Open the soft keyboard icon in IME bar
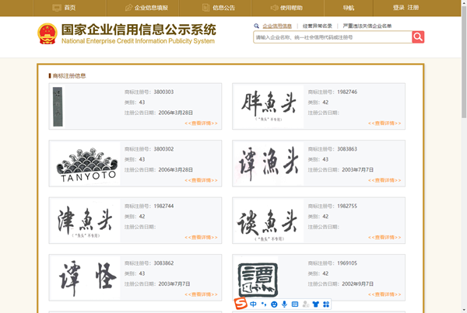 (295, 304)
